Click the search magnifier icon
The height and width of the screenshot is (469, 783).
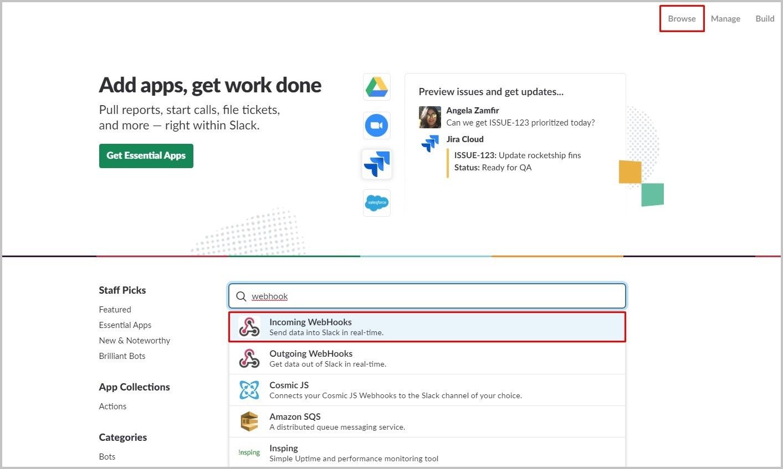pyautogui.click(x=241, y=296)
